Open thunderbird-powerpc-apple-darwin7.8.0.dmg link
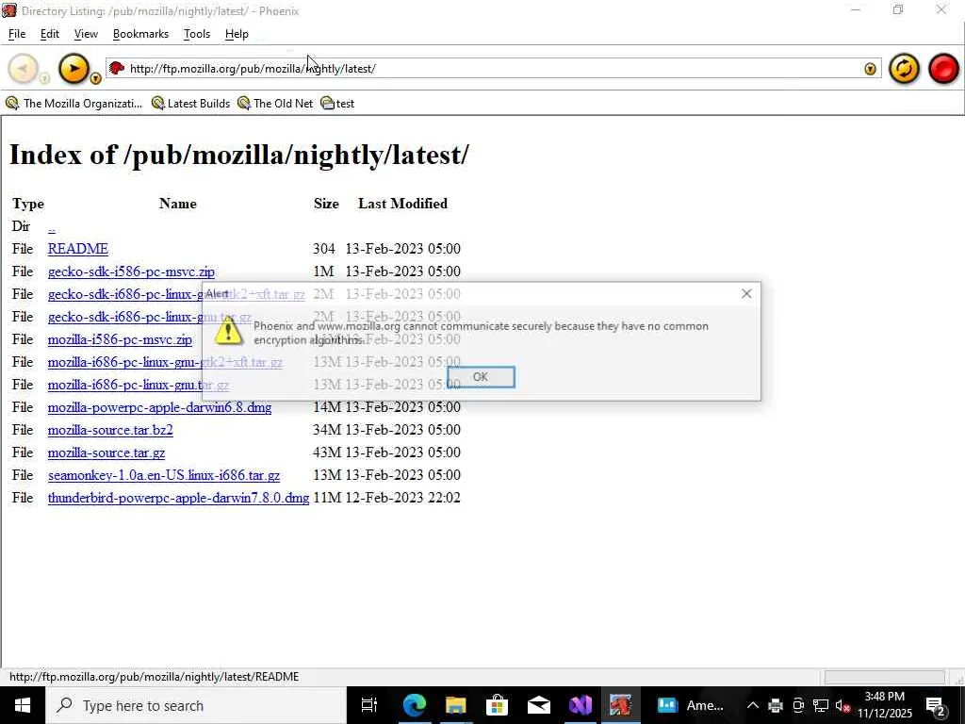965x724 pixels. point(178,498)
